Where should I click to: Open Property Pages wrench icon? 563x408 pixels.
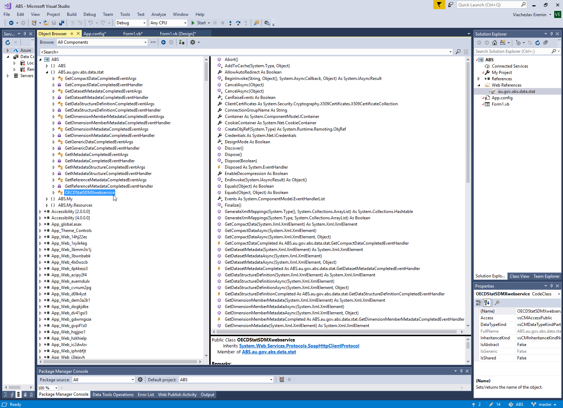click(x=497, y=302)
